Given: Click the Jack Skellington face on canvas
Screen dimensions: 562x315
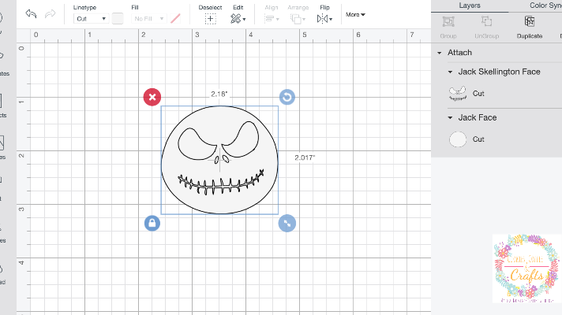Looking at the screenshot, I should point(219,160).
